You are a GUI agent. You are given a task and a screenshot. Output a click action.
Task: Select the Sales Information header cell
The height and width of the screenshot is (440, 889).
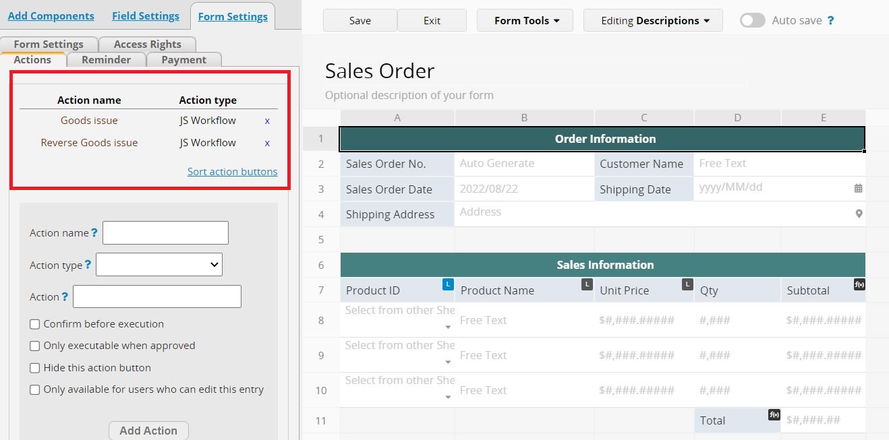(x=602, y=265)
